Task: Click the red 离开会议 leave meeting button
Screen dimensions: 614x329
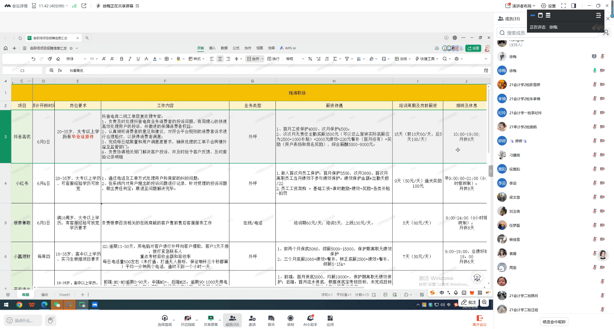Action: pos(480,320)
